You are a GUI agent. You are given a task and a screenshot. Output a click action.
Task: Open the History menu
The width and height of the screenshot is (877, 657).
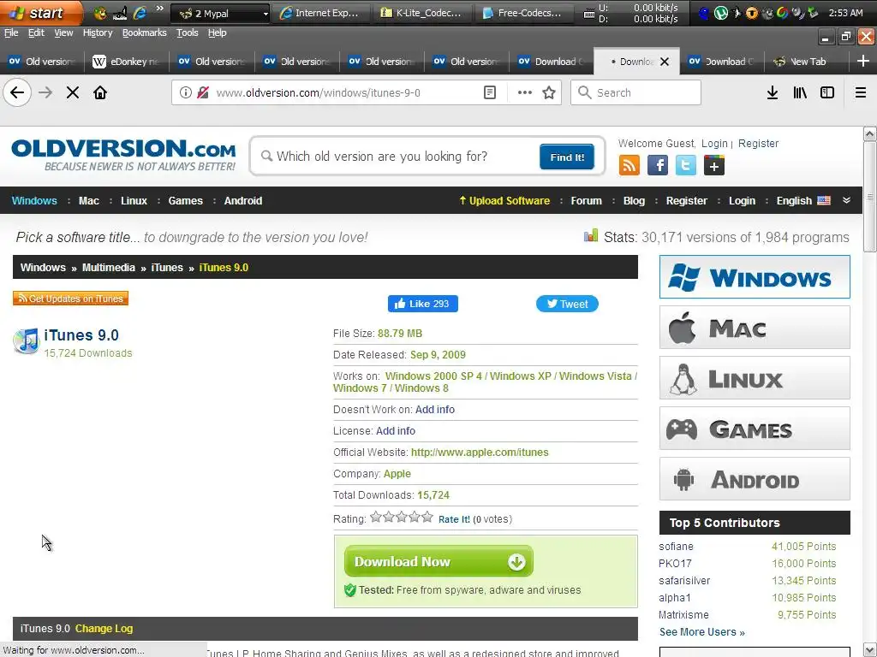(98, 33)
